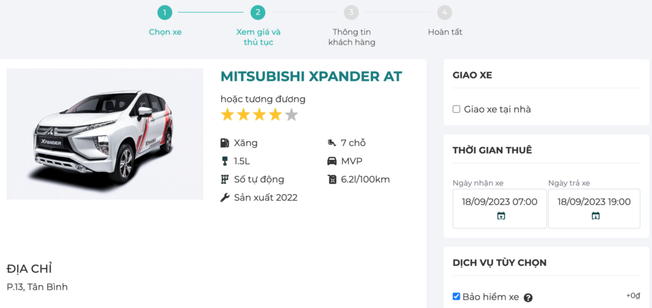Enable the Giao xe tại nhà checkbox
652x308 pixels.
click(457, 109)
